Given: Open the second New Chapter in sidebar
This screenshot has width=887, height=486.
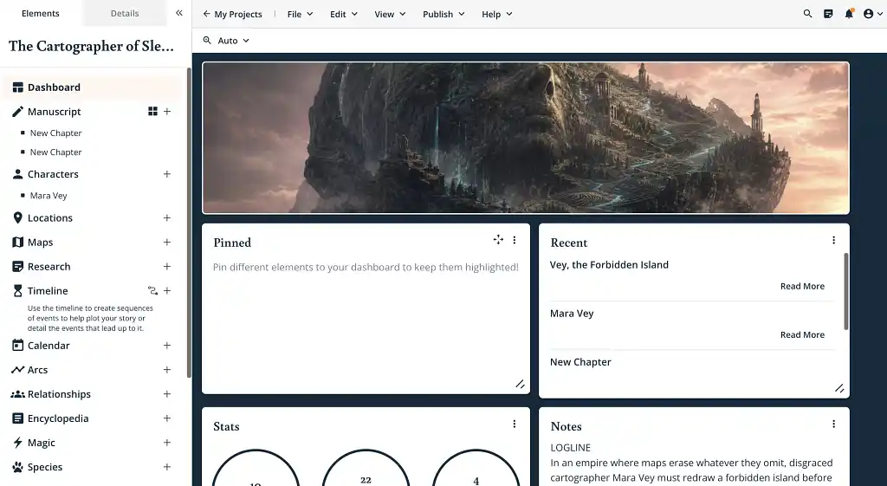Looking at the screenshot, I should coord(55,152).
